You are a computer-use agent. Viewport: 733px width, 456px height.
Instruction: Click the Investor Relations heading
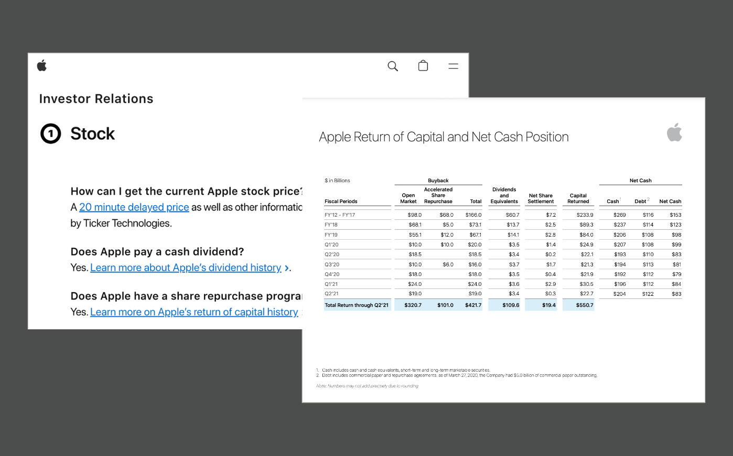(x=96, y=99)
